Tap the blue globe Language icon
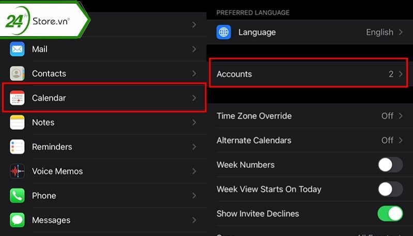This screenshot has width=413, height=236. tap(224, 32)
